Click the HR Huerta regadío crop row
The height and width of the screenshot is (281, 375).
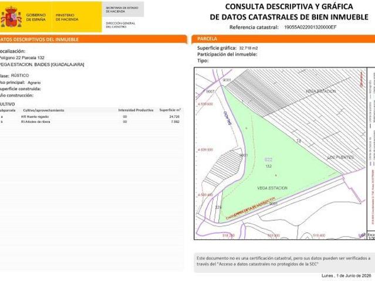click(x=90, y=116)
